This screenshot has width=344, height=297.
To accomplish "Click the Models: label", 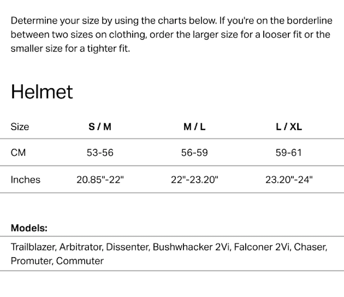I will 29,228.
